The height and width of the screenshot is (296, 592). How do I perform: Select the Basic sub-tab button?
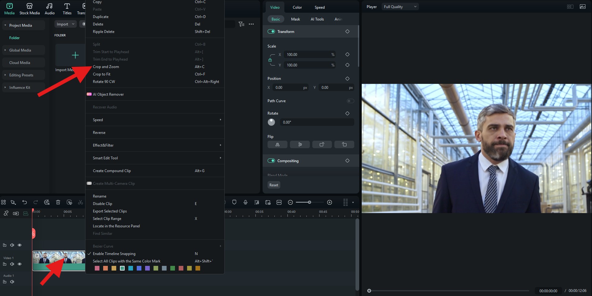click(x=276, y=19)
